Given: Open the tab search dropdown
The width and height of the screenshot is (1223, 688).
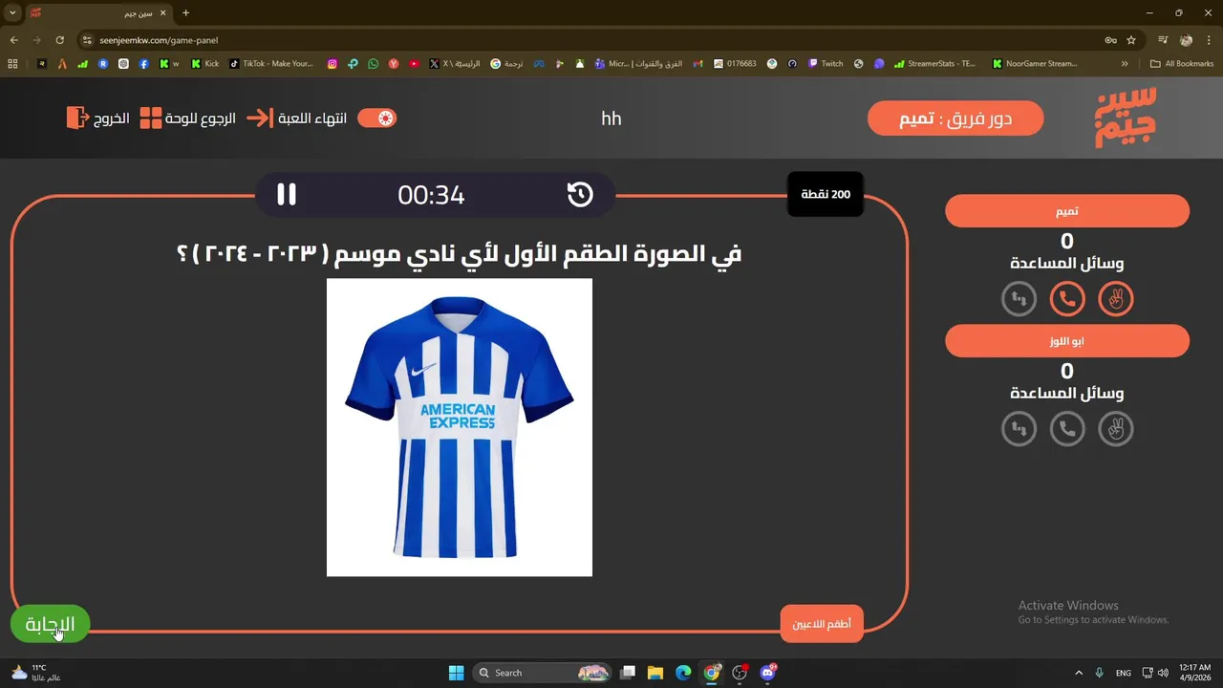Looking at the screenshot, I should click(12, 13).
